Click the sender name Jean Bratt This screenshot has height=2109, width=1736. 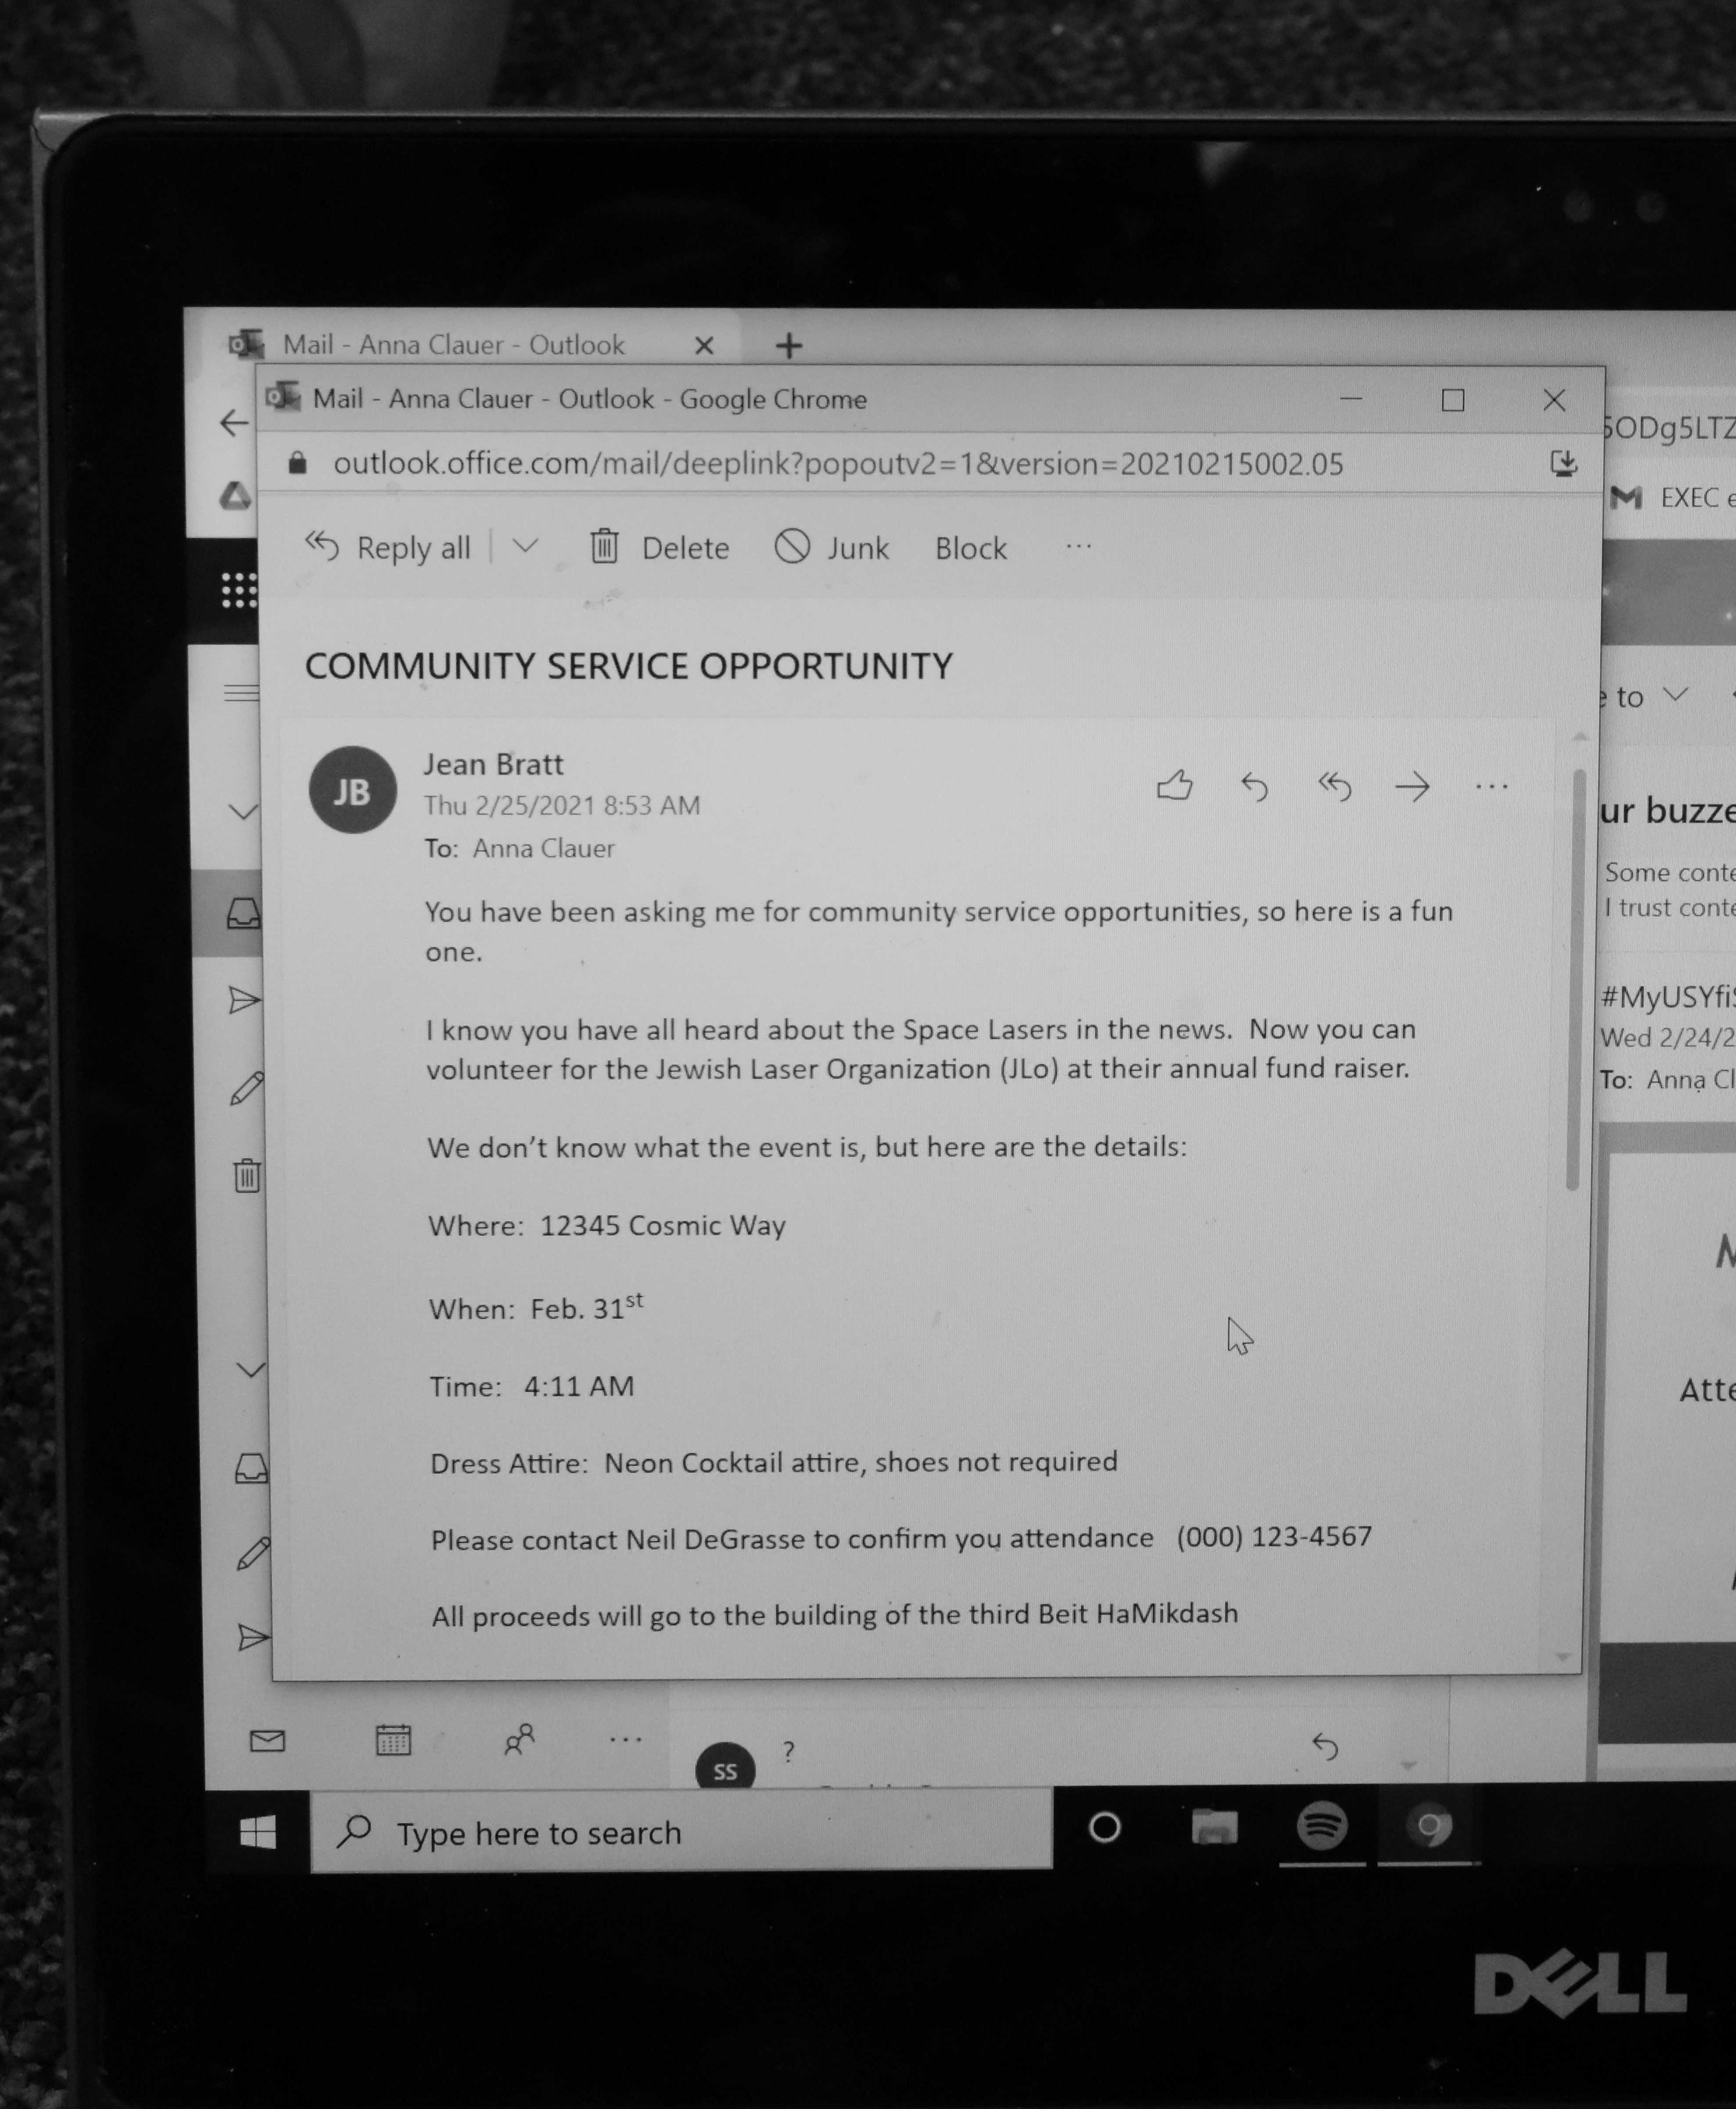493,764
